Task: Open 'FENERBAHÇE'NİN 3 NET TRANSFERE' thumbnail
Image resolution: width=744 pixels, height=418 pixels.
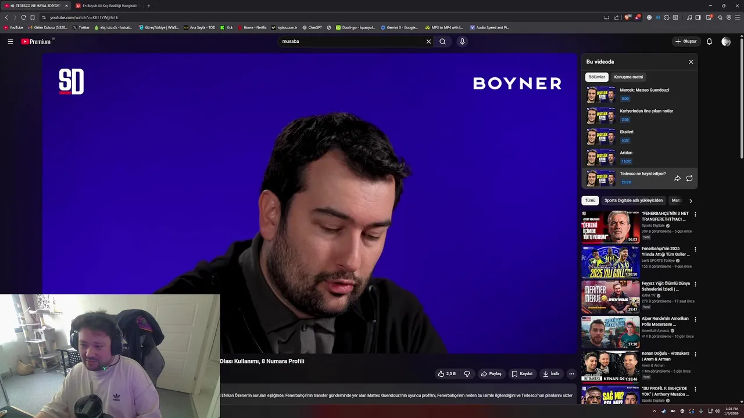Action: tap(610, 226)
